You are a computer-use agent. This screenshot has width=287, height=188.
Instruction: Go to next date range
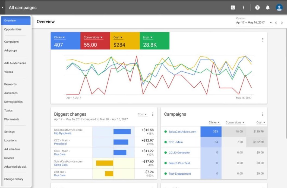tap(282, 23)
